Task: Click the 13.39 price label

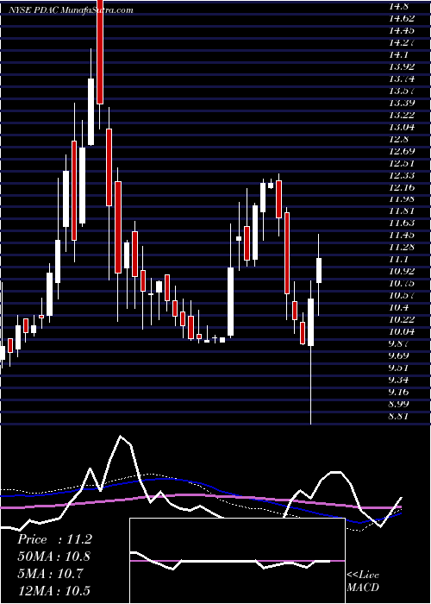Action: 402,103
